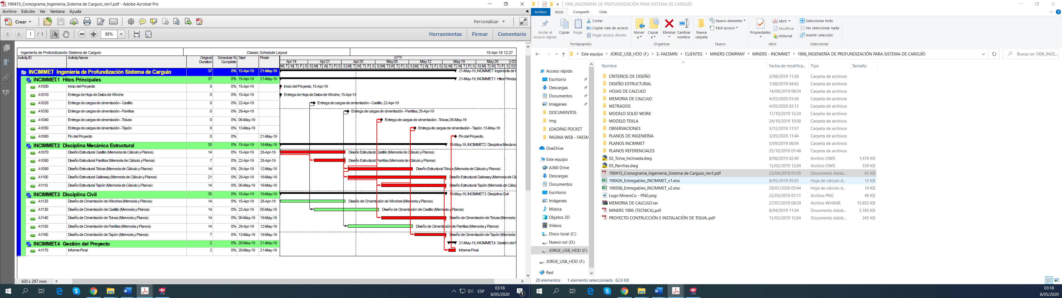Screen dimensions: 1062x298
Task: Switch to the Compartir ribbon tab
Action: click(581, 12)
